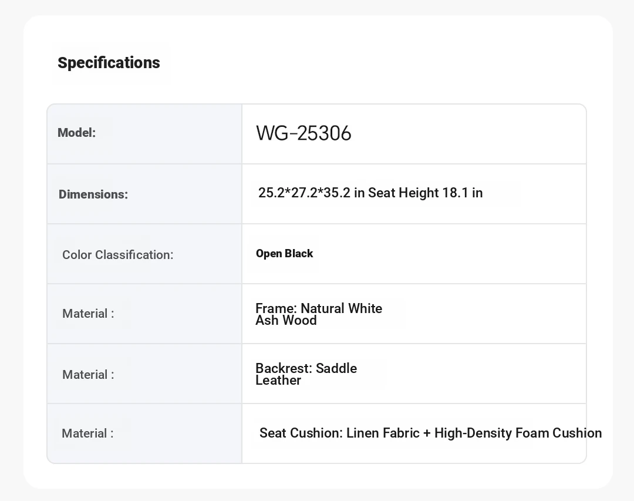634x501 pixels.
Task: Select the Material label beside Seat Cushion
Action: 87,433
